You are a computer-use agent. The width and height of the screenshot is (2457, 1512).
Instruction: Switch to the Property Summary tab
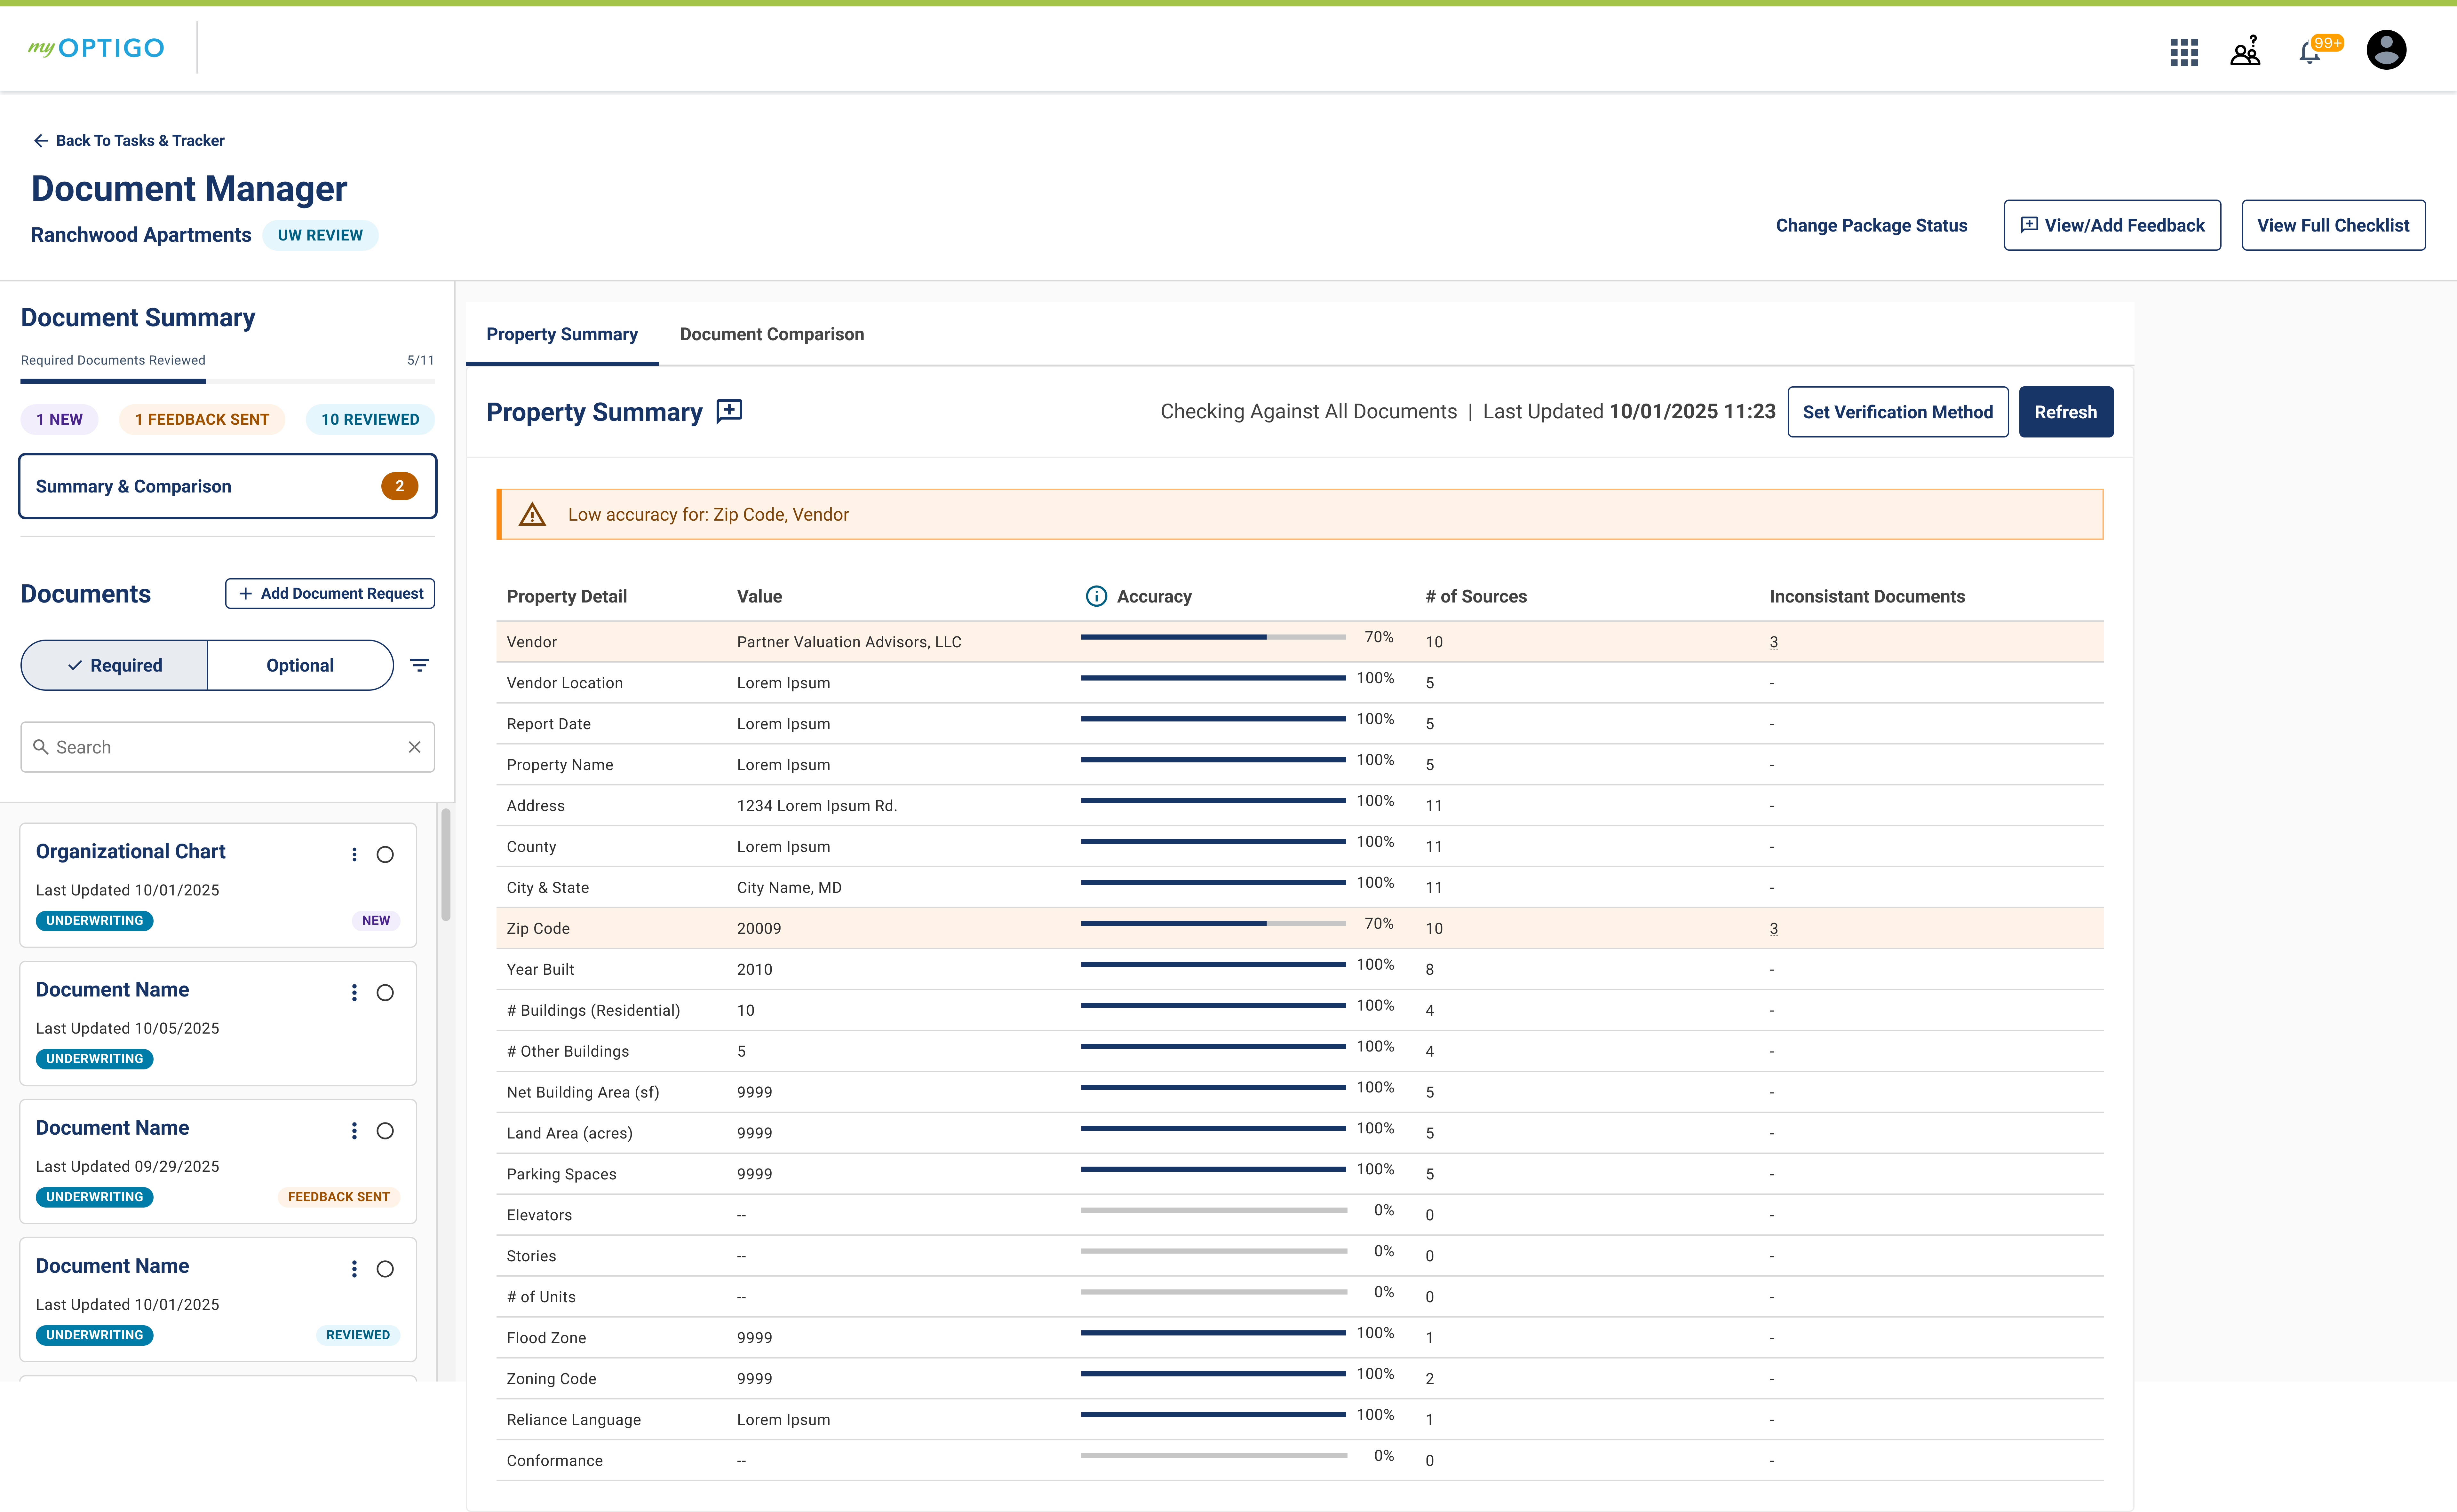tap(562, 334)
